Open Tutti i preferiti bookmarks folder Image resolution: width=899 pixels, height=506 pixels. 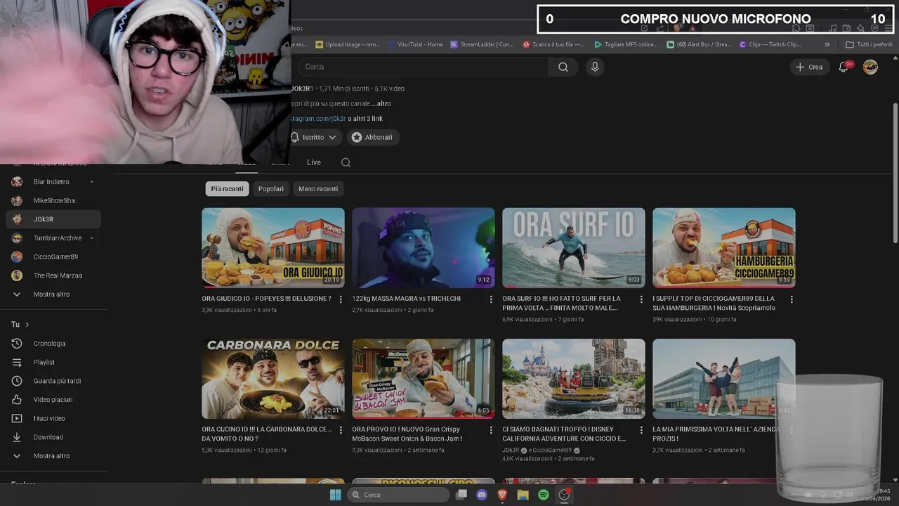(869, 44)
